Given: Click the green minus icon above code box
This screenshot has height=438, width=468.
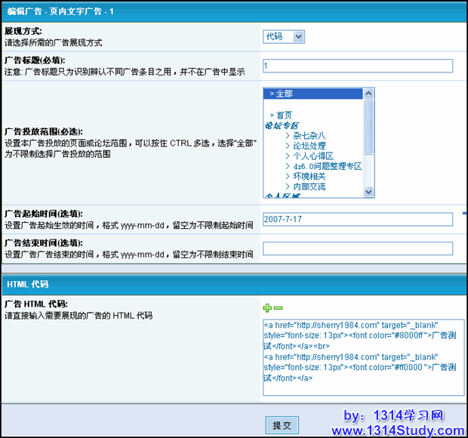Looking at the screenshot, I should tap(278, 308).
